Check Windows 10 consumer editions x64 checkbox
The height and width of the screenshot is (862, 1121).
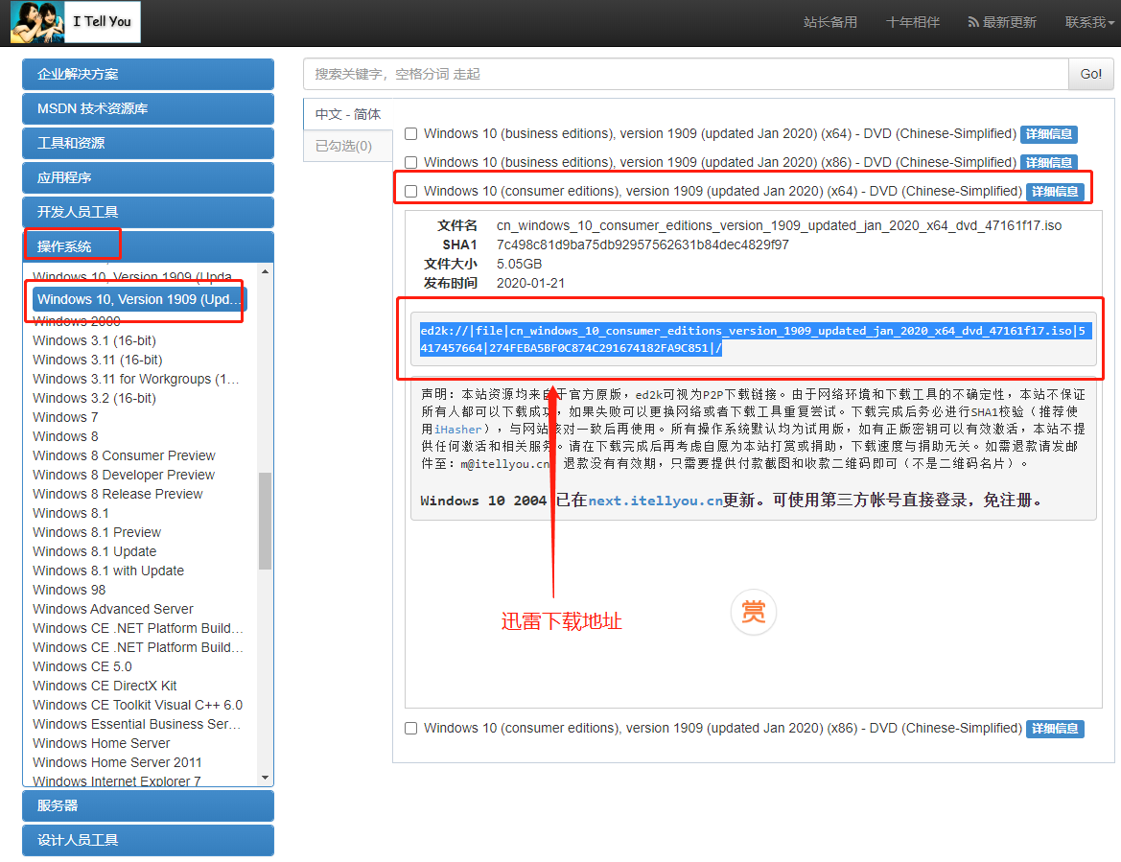click(411, 192)
